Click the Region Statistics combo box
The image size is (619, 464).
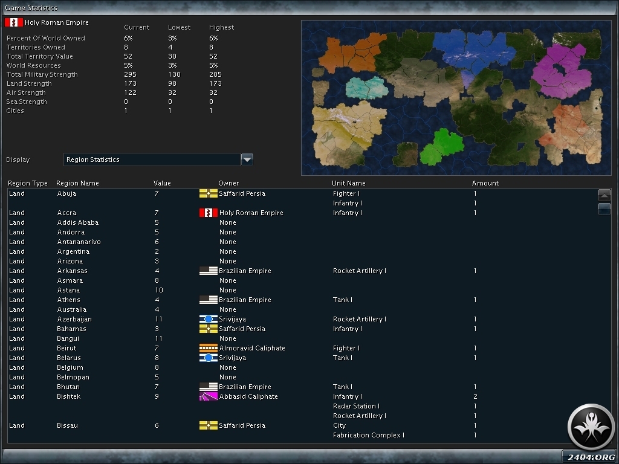coord(152,159)
